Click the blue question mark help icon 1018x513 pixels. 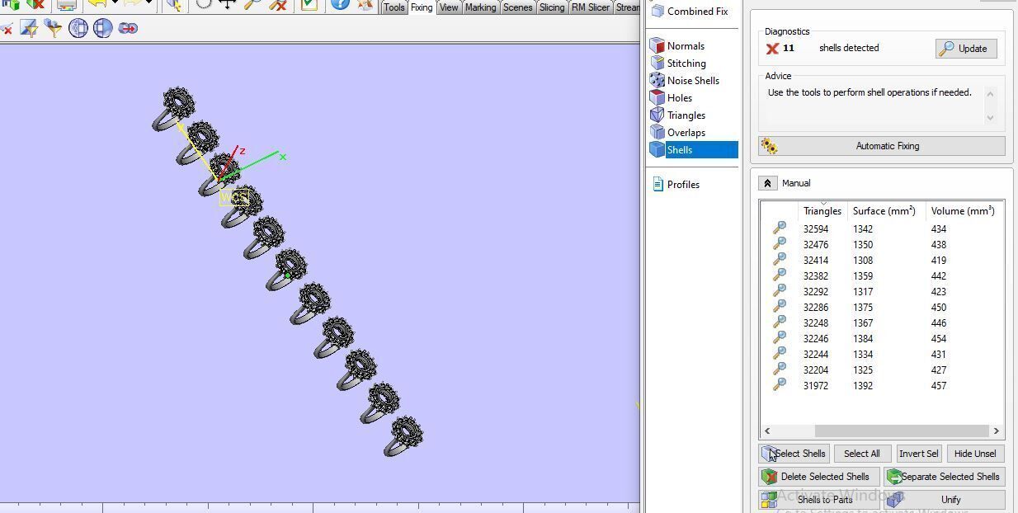(x=340, y=4)
